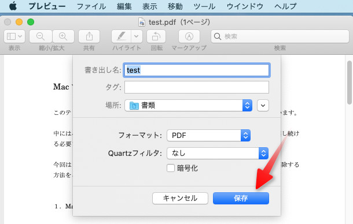
Task: Click the yellow minimize window button
Action: (x=19, y=22)
